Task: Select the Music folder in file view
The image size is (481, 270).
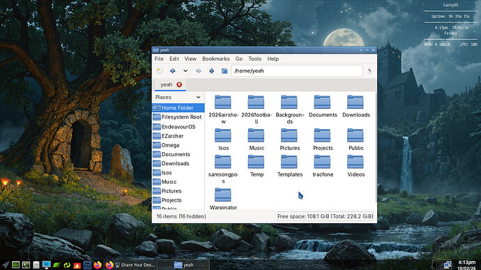Action: (x=256, y=135)
